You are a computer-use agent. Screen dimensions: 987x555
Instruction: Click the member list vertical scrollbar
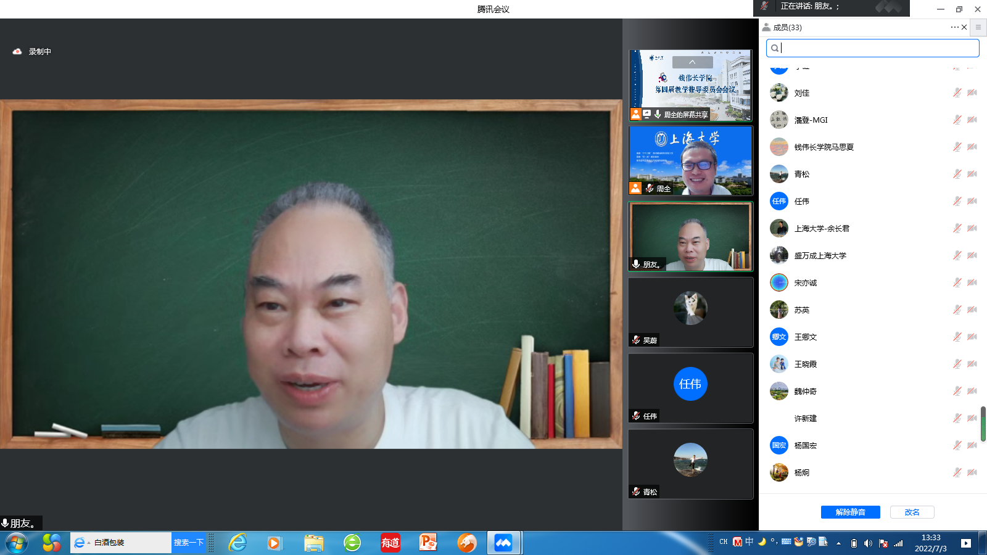pyautogui.click(x=983, y=424)
